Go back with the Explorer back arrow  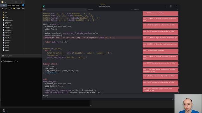tap(3, 8)
